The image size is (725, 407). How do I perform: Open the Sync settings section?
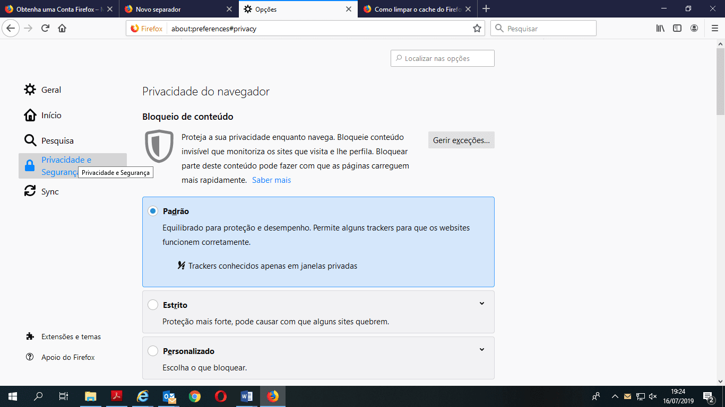pos(50,191)
